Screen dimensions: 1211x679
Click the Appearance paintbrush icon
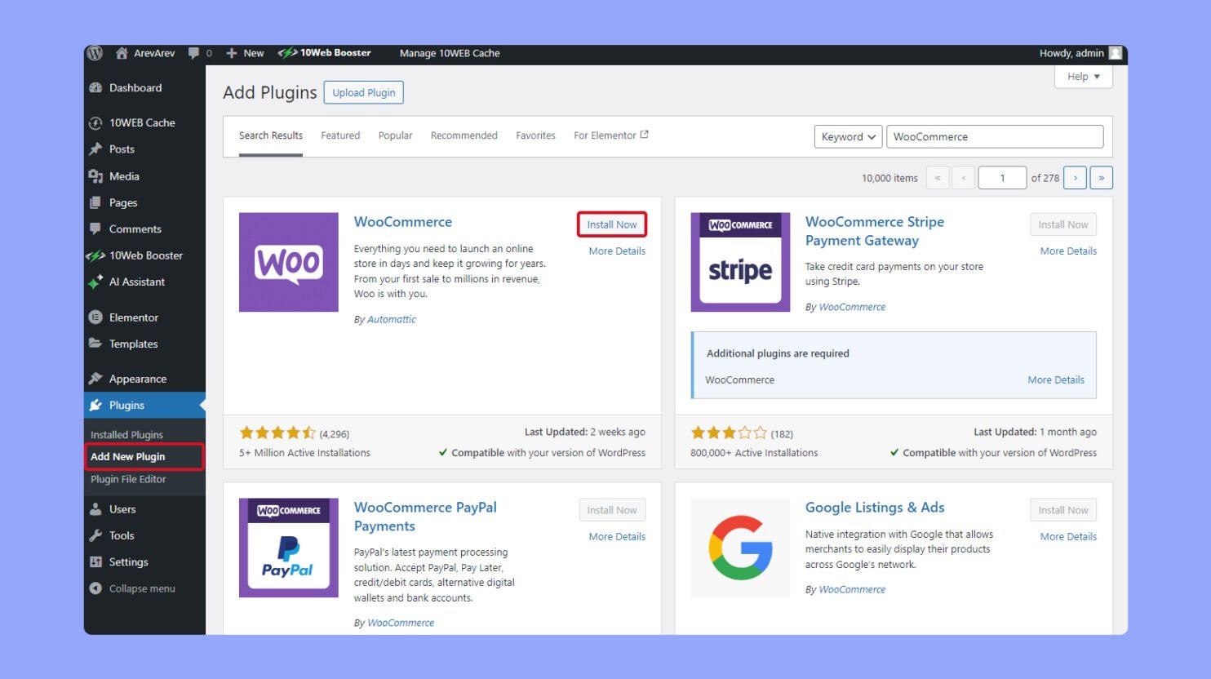pyautogui.click(x=96, y=378)
